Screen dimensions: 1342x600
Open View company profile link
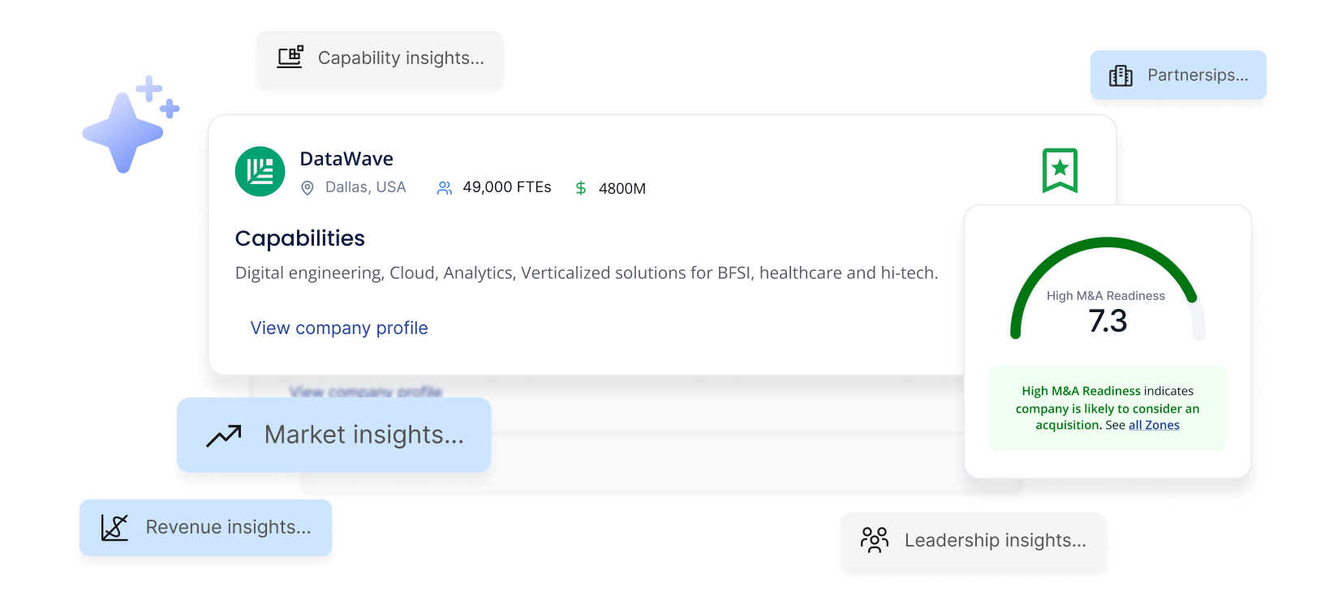[x=339, y=328]
